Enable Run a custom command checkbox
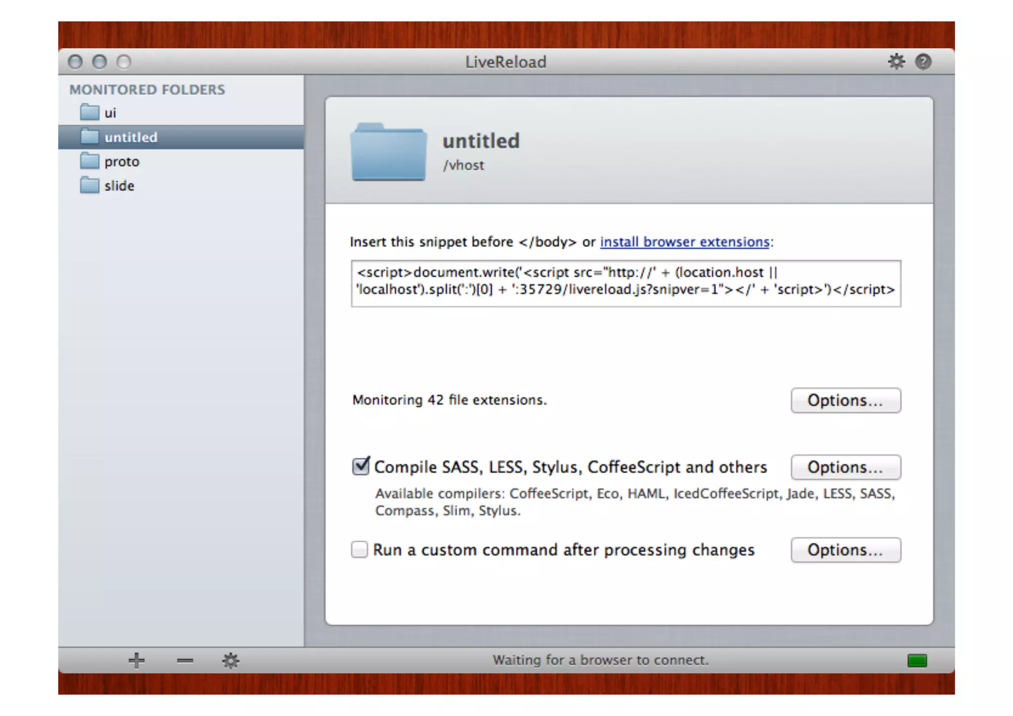Viewport: 1013px width, 716px height. [x=360, y=549]
